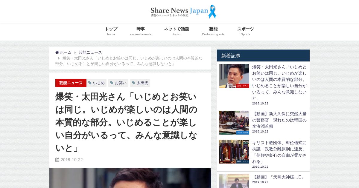Viewport: 359px width, 188px height.
Task: Click the home icon in breadcrumb
Action: click(57, 53)
